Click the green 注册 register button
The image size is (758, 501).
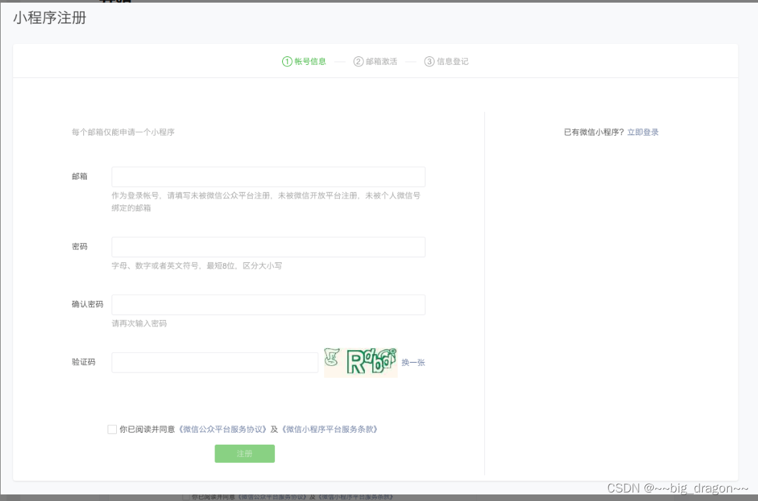tap(245, 454)
